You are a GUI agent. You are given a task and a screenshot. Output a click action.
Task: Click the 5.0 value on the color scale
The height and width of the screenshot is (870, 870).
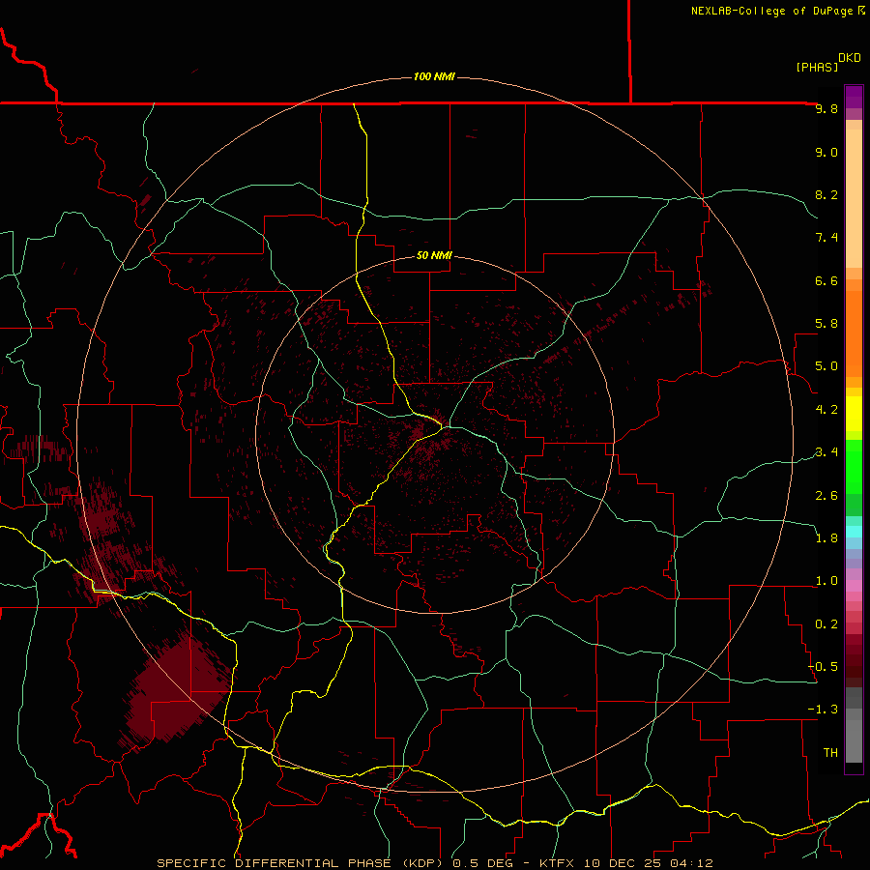(x=826, y=366)
